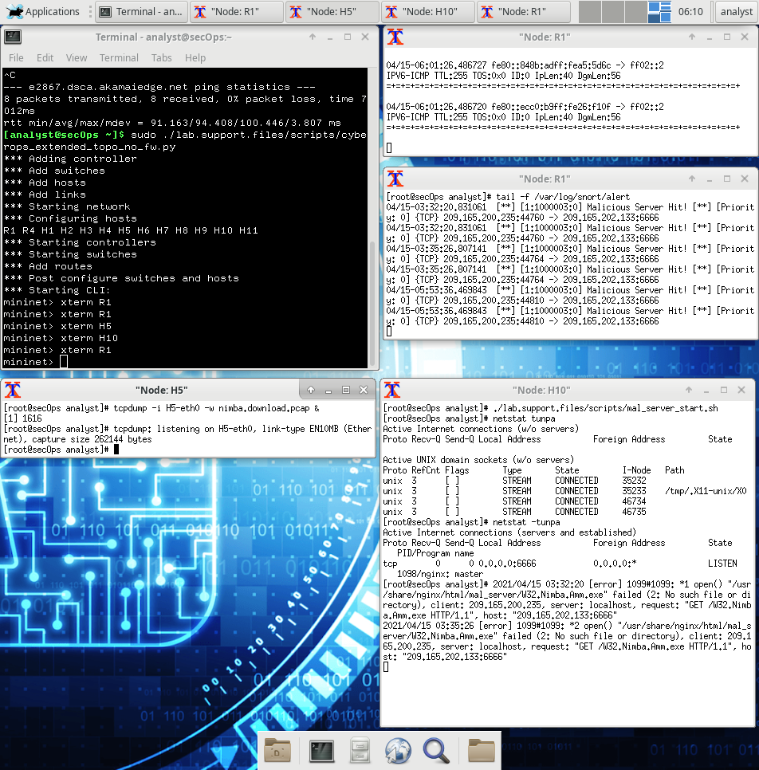Click the 06:10 clock in the panel

tap(690, 11)
